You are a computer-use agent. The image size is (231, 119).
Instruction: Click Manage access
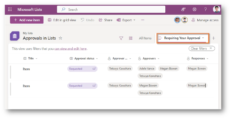coord(205,20)
